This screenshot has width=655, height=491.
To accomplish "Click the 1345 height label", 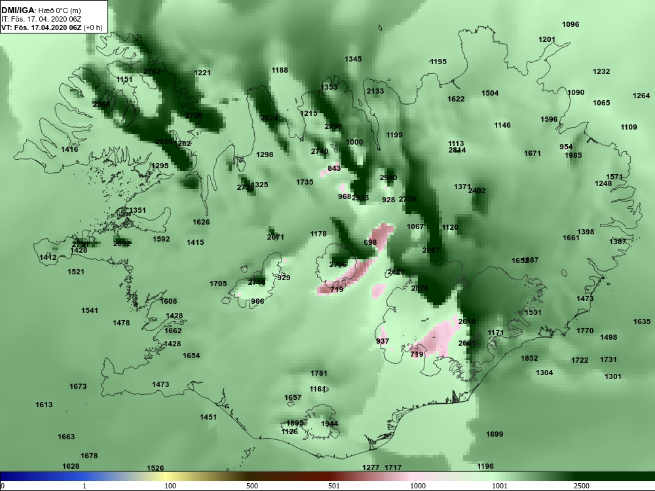I will coord(353,59).
